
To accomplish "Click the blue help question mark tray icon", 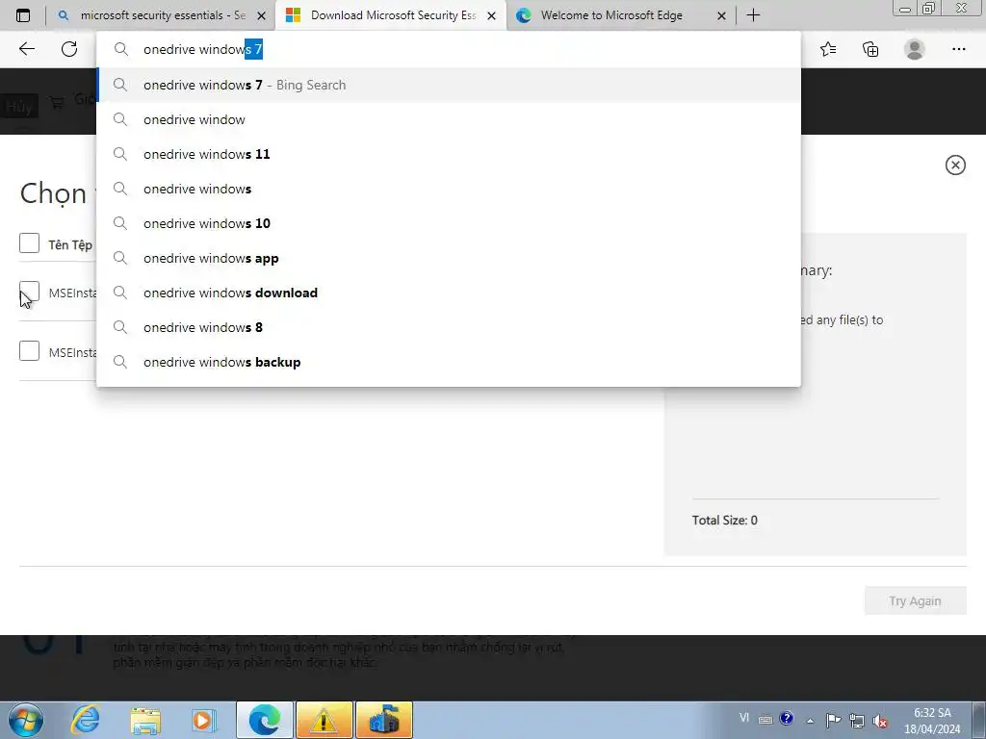I will (786, 718).
